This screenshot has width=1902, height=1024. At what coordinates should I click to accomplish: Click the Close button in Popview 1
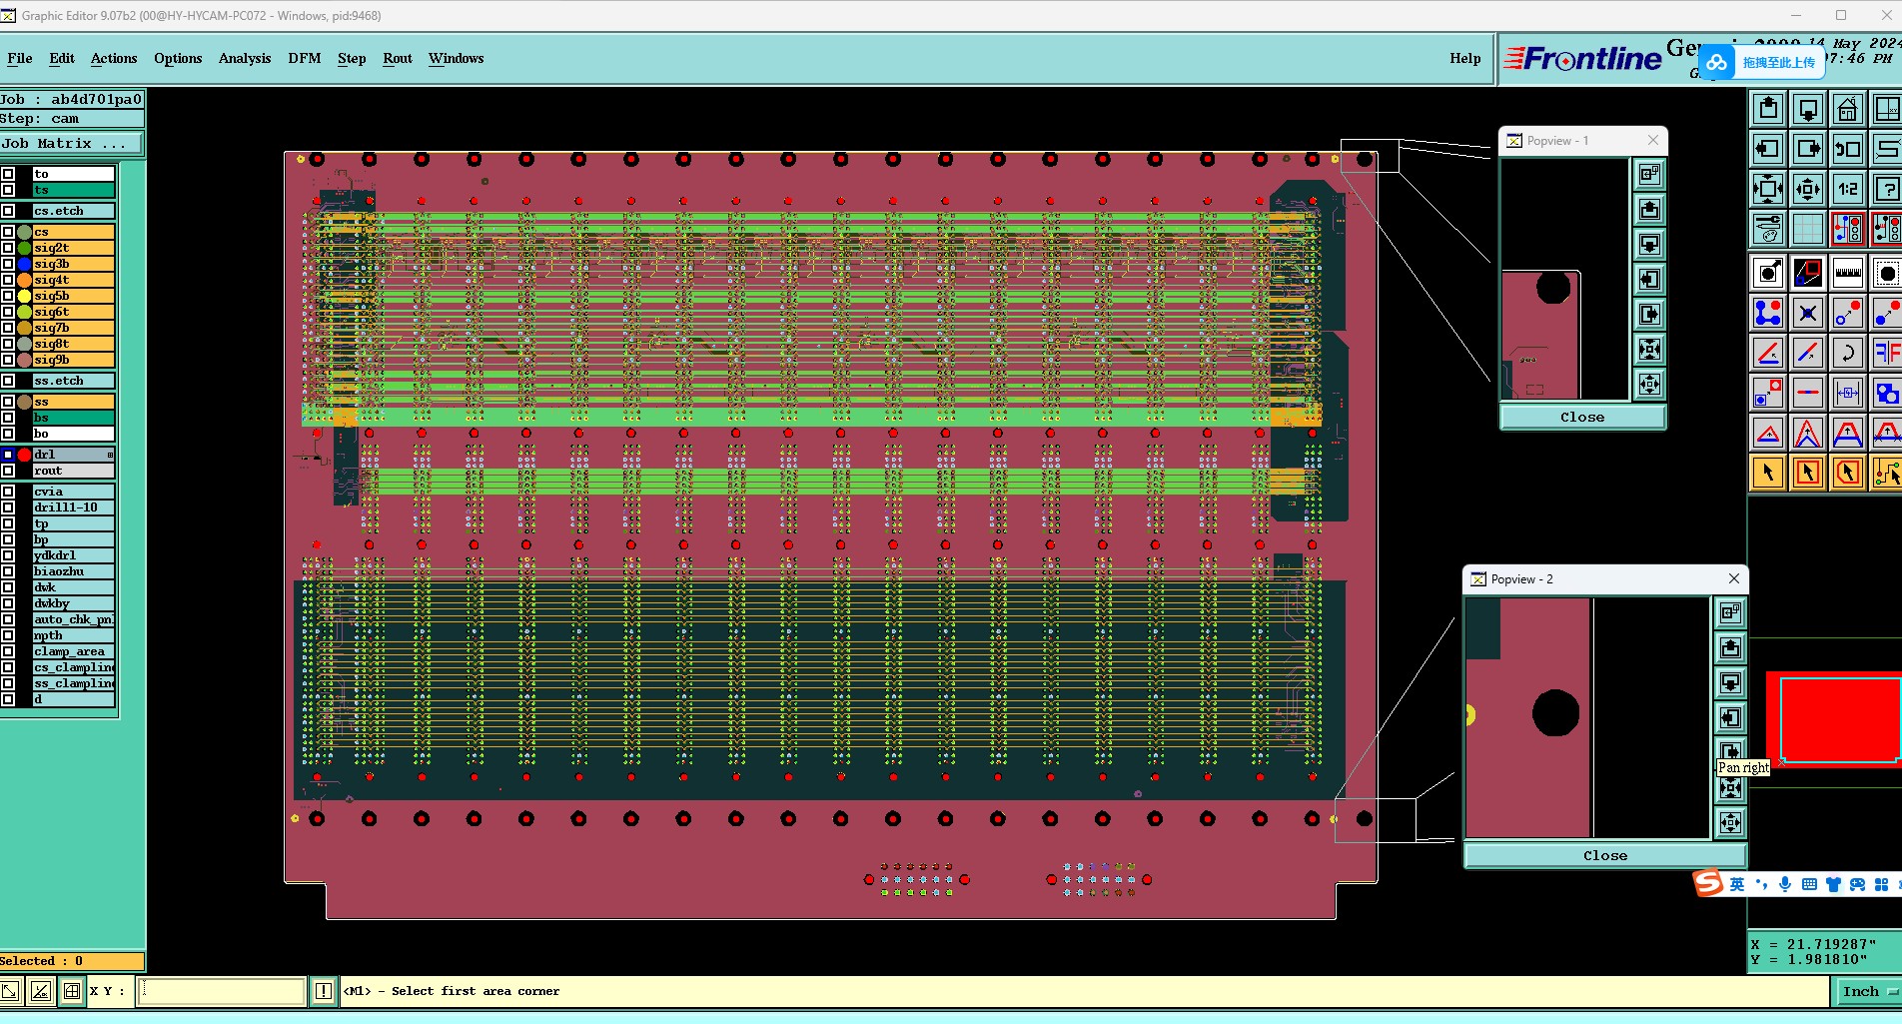coord(1583,417)
